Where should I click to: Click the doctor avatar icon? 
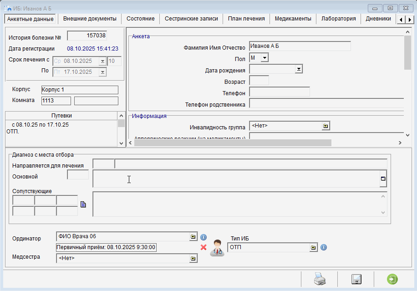[217, 248]
